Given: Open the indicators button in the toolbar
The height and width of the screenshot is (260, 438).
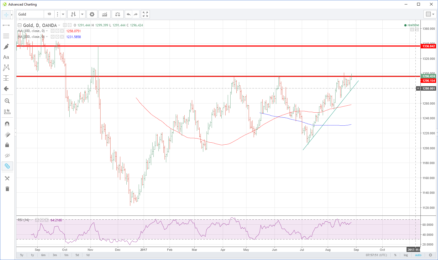Looking at the screenshot, I should [105, 14].
